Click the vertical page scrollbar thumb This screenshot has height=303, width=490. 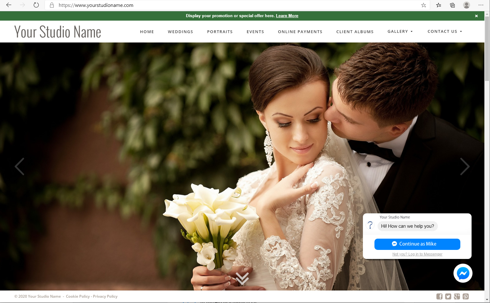click(487, 48)
